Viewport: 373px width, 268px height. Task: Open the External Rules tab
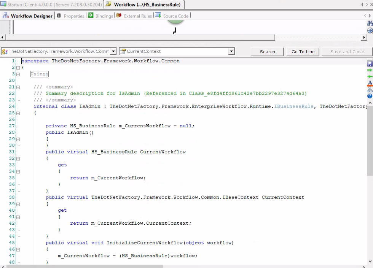pyautogui.click(x=134, y=16)
